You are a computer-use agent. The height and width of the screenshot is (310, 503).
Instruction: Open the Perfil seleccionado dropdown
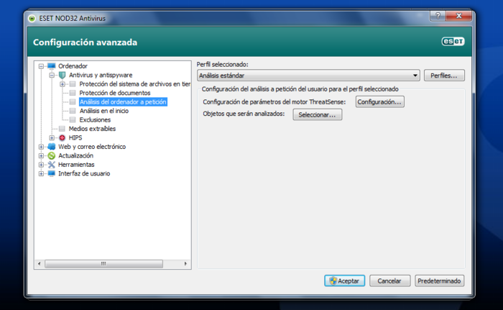[308, 76]
